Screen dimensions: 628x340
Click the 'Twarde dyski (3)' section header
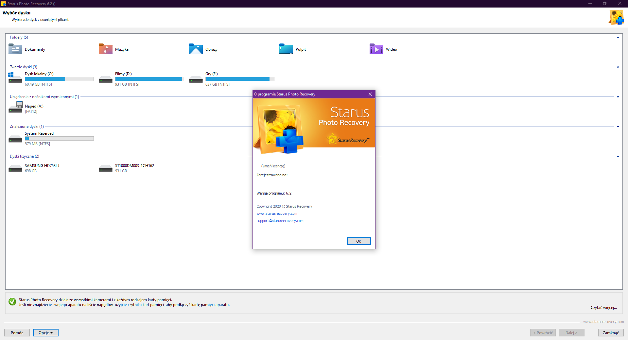[x=24, y=67]
